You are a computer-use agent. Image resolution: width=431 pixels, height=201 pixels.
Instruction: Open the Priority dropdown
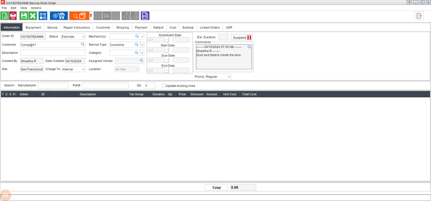coord(228,76)
